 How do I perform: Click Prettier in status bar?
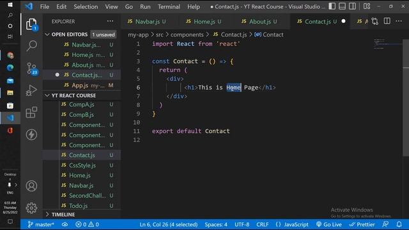[362, 224]
